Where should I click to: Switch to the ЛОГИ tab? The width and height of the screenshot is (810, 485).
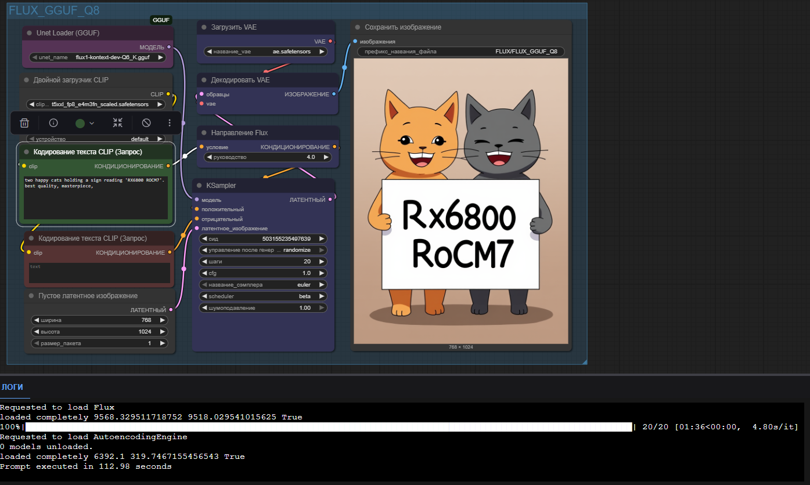14,387
